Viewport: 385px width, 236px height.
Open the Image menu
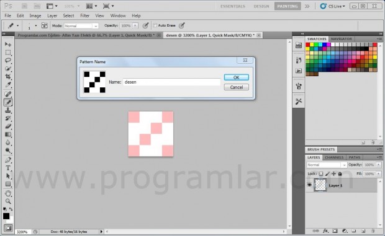pyautogui.click(x=35, y=15)
